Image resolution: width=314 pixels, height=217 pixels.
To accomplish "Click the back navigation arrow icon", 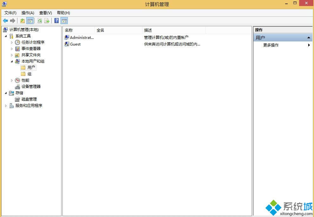I will (5, 21).
